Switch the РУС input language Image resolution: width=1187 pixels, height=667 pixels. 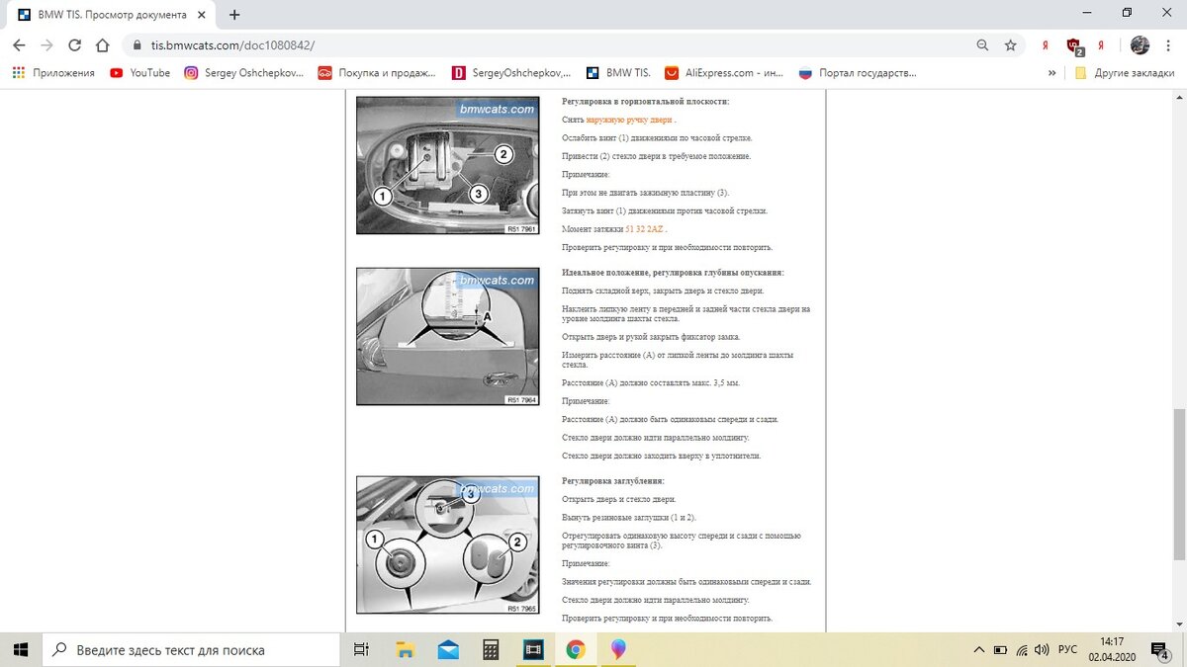(x=1068, y=649)
